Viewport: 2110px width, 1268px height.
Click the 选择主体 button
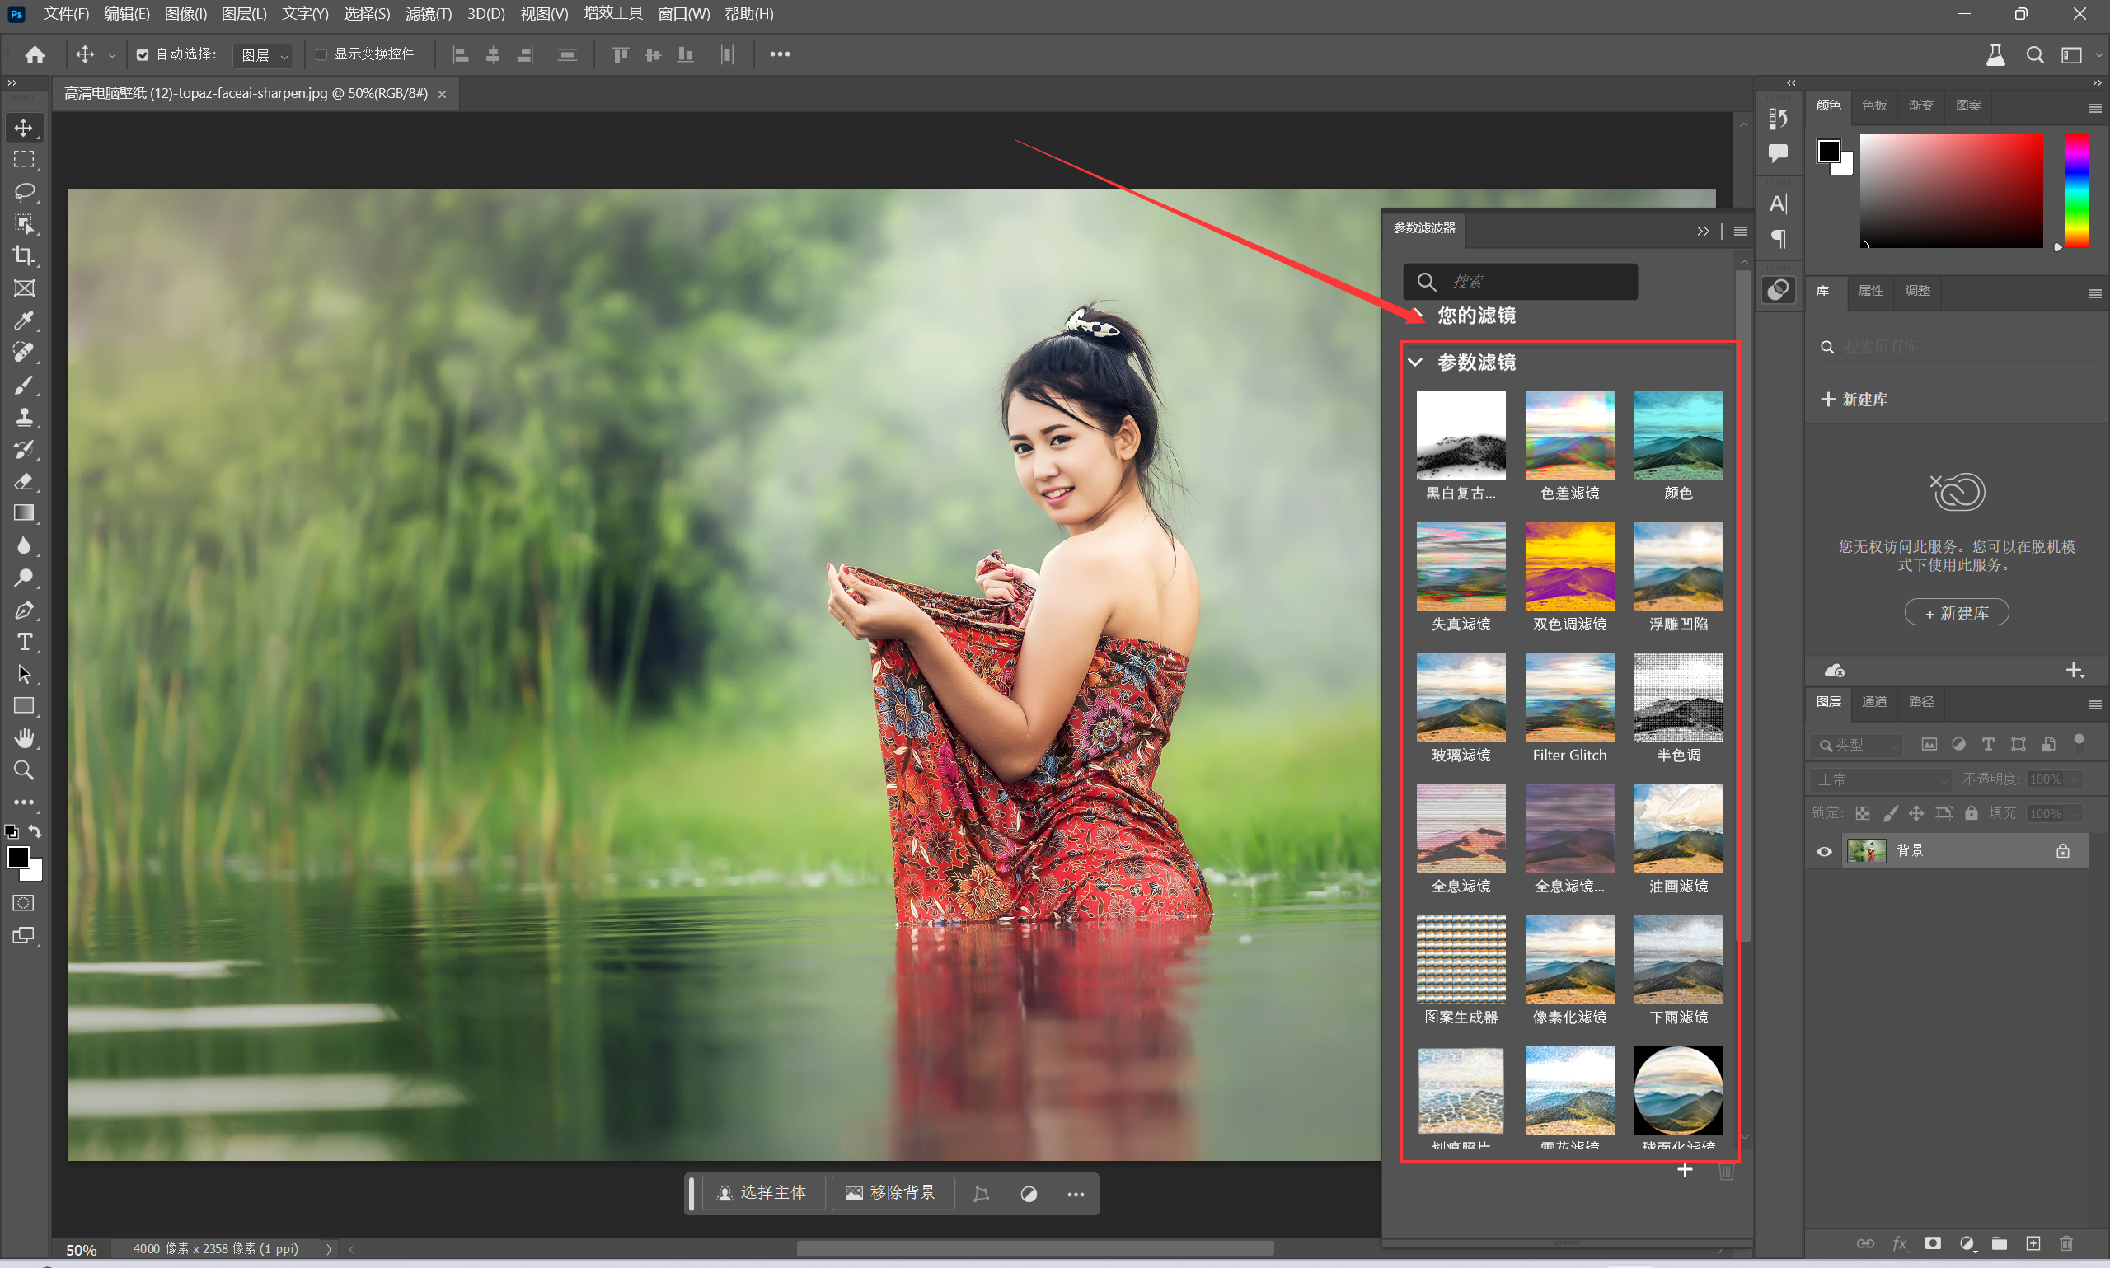point(762,1193)
